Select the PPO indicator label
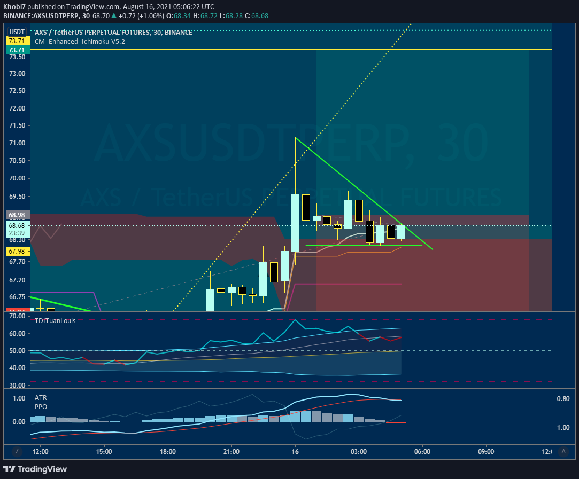 (x=41, y=407)
